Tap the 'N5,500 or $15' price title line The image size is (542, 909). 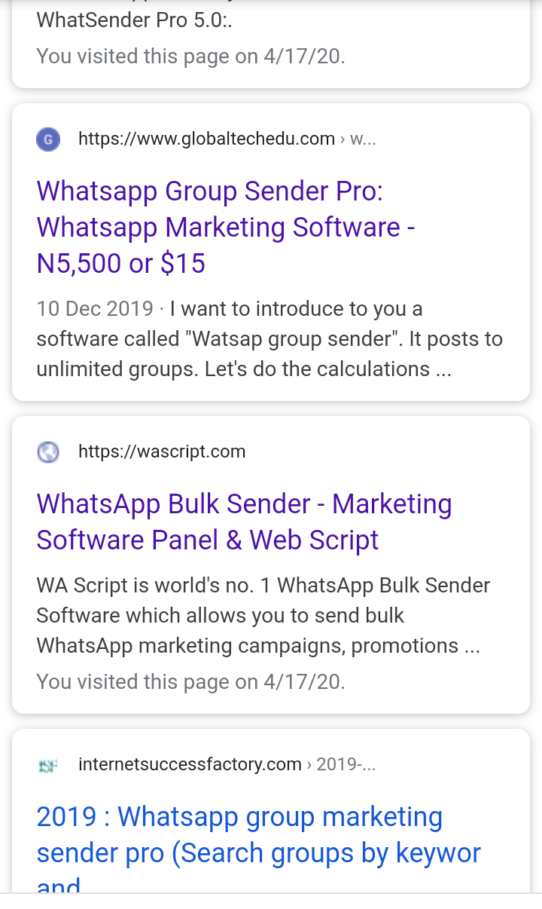tap(120, 263)
